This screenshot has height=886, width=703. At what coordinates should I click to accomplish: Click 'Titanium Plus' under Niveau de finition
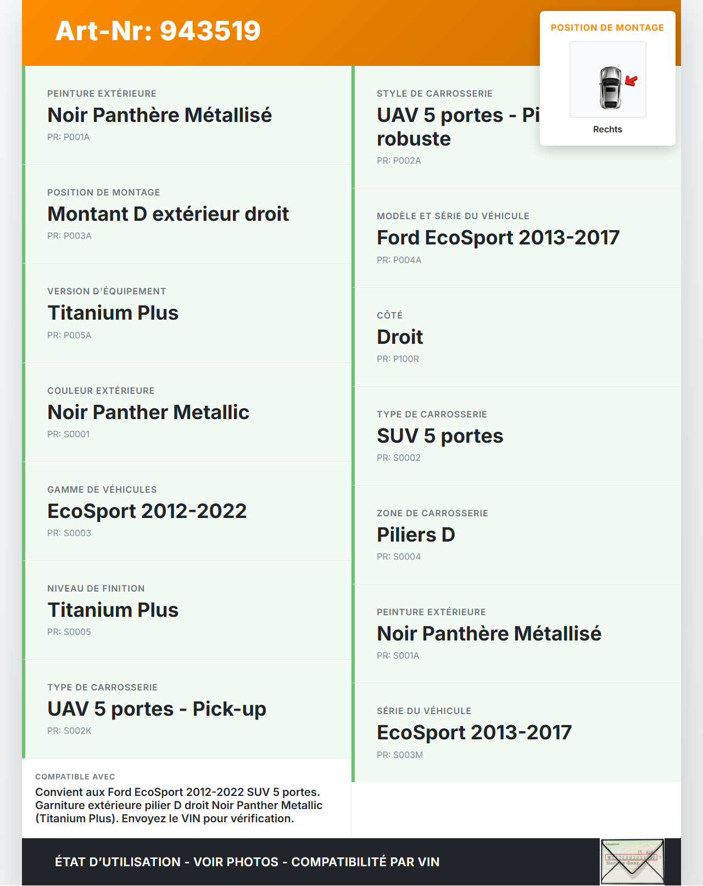(x=113, y=610)
